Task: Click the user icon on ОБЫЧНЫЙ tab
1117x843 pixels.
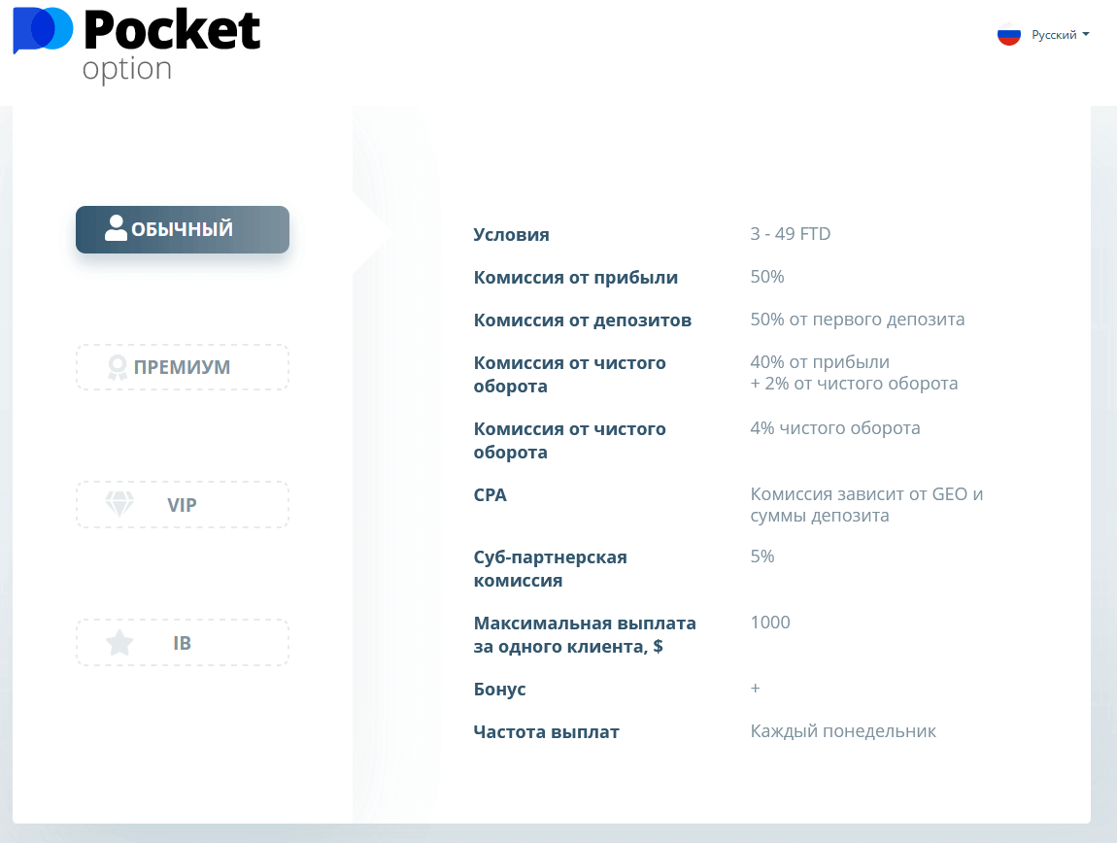Action: [117, 229]
